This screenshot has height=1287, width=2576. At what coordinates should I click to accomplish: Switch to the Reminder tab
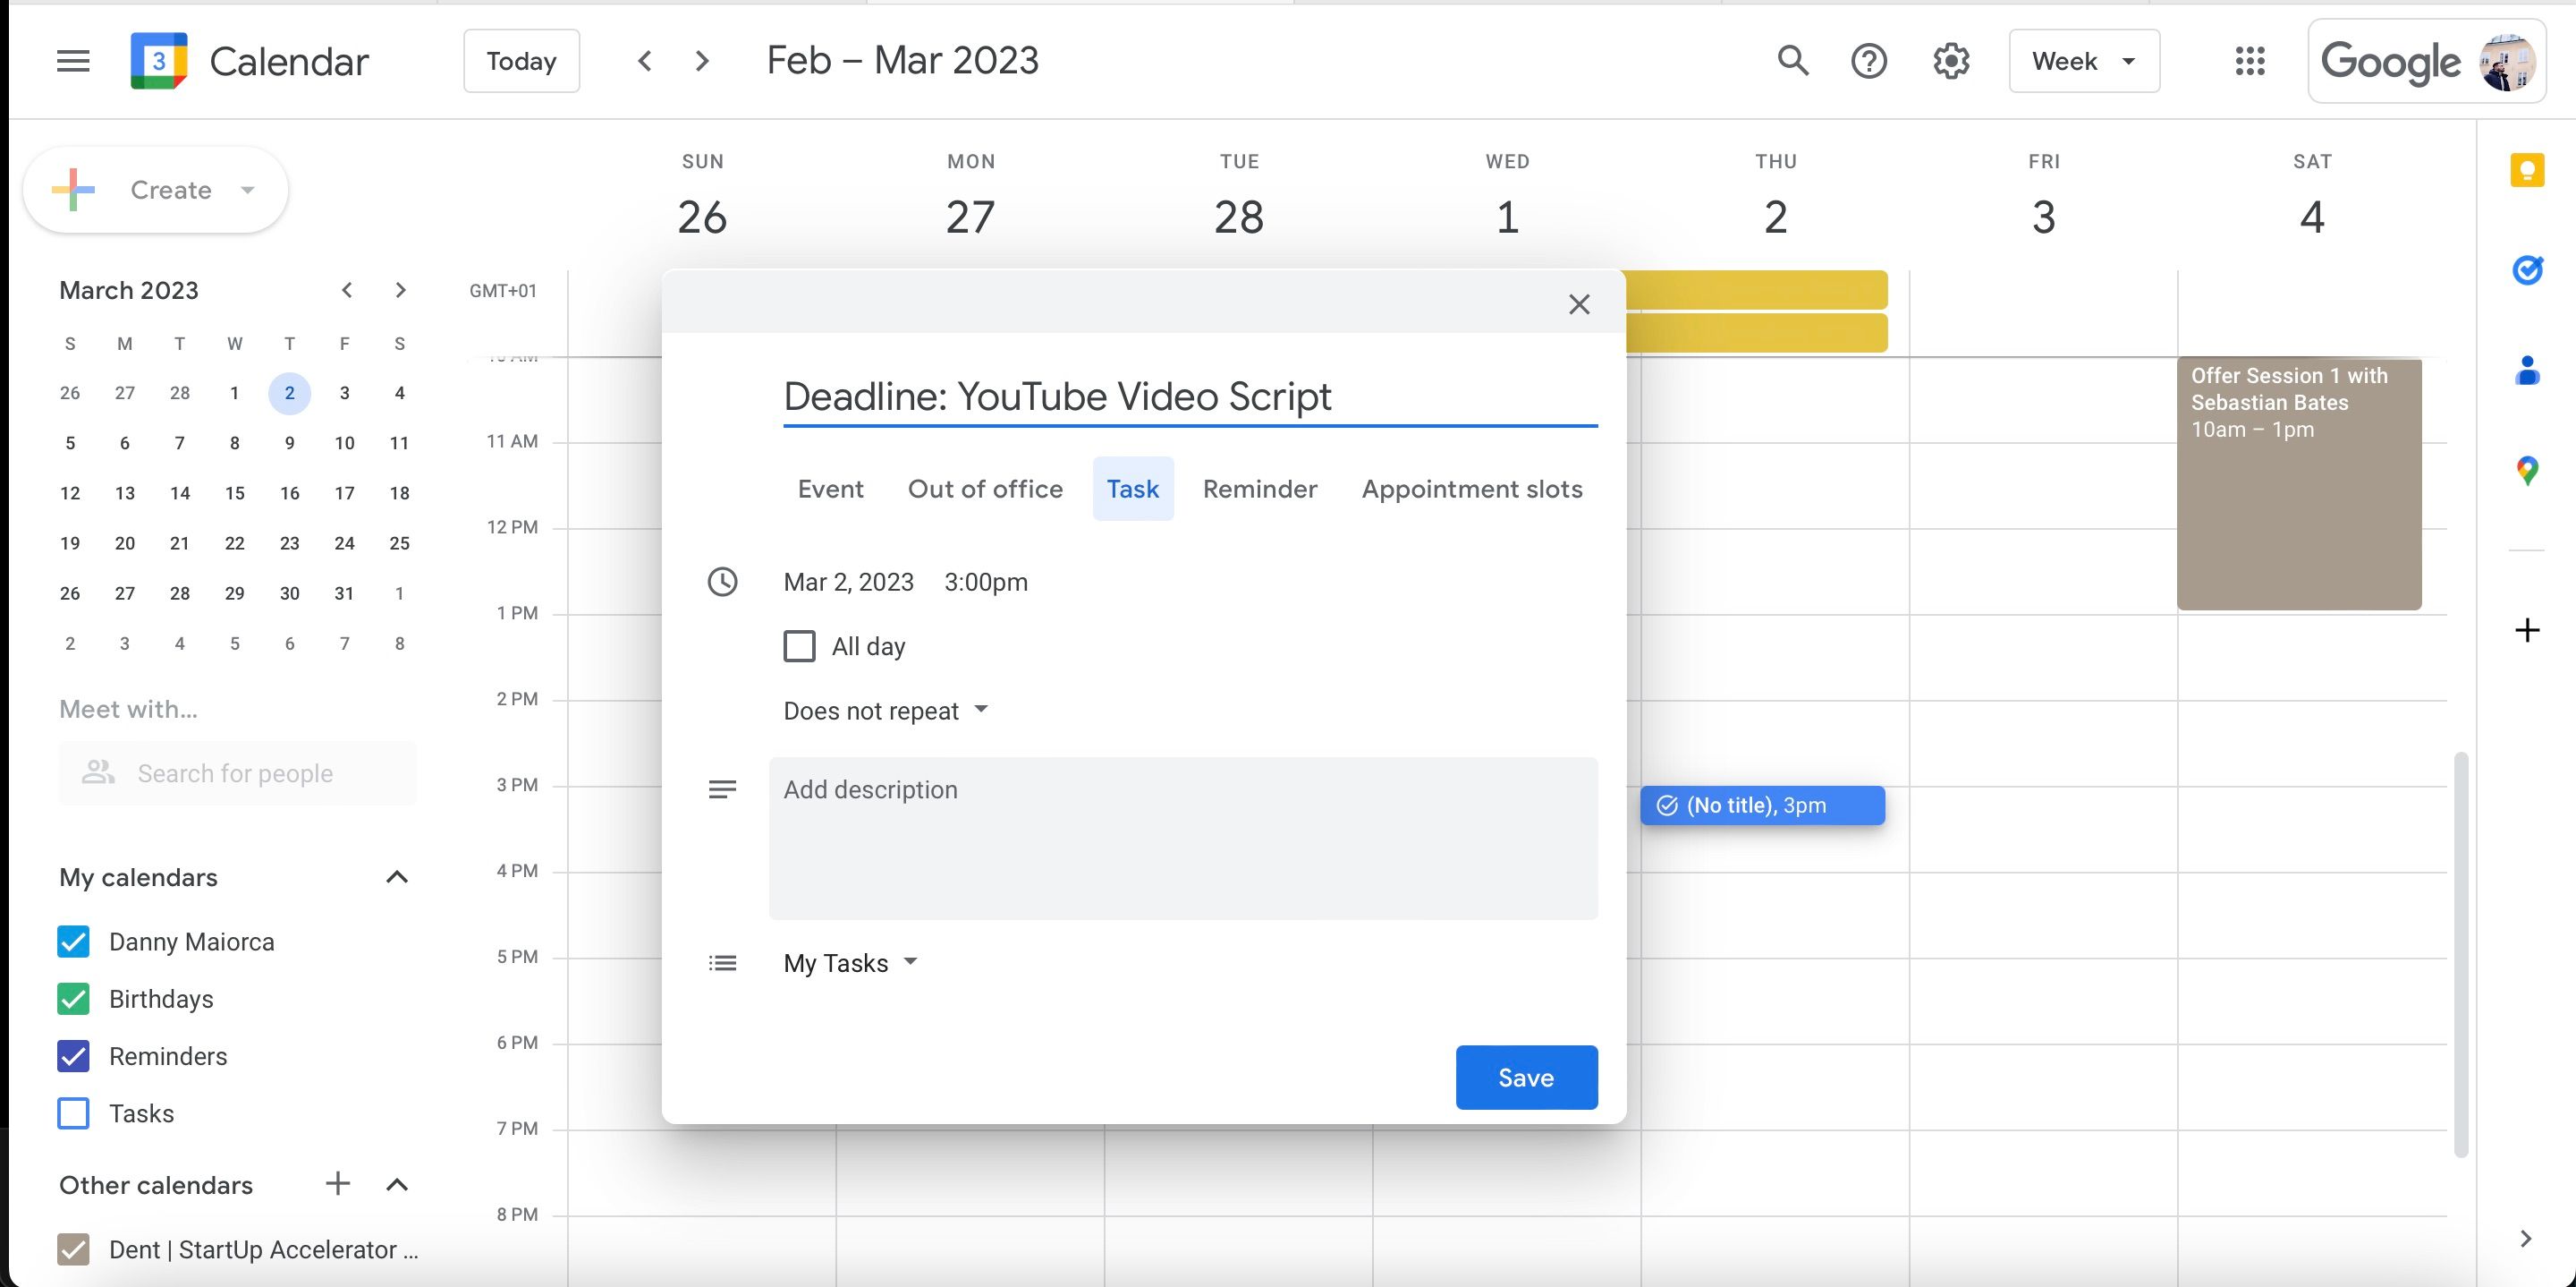[1259, 490]
